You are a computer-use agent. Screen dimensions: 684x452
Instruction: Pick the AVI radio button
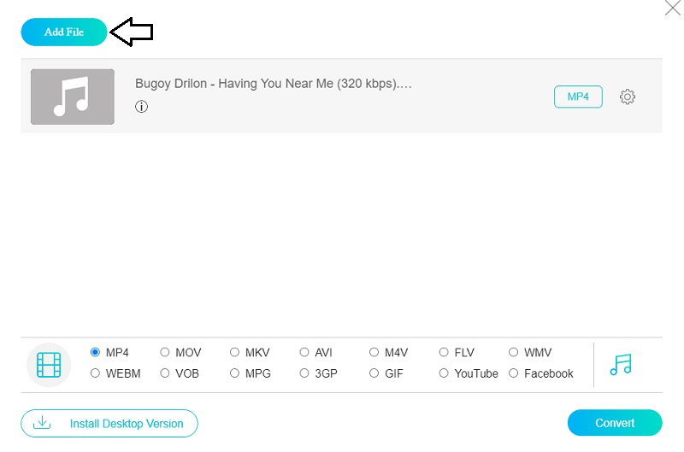[x=304, y=352]
